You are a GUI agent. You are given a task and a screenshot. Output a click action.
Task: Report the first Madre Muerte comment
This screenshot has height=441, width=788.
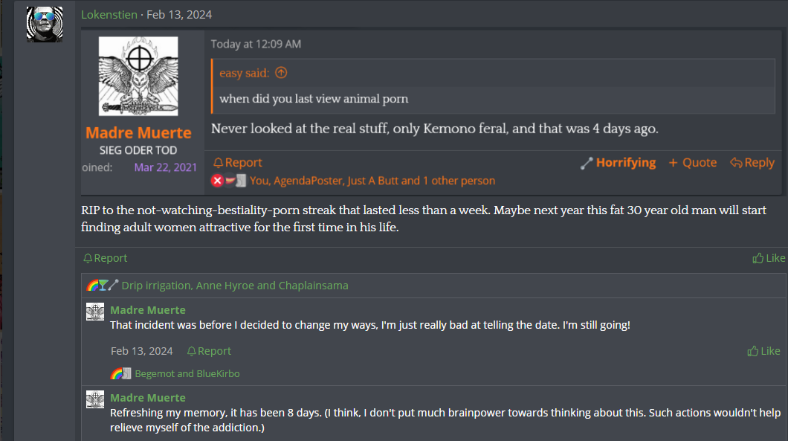209,351
